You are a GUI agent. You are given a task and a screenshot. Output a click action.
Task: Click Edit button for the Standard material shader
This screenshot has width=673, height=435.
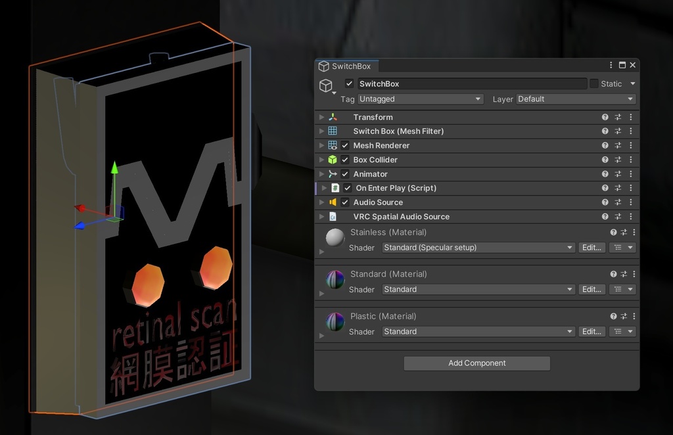pos(591,289)
